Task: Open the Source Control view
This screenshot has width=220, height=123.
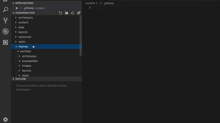Action: 5,20
